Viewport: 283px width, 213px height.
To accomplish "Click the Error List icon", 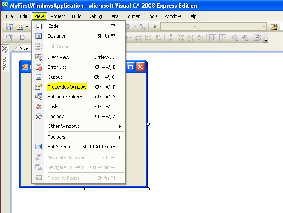I will (x=39, y=67).
